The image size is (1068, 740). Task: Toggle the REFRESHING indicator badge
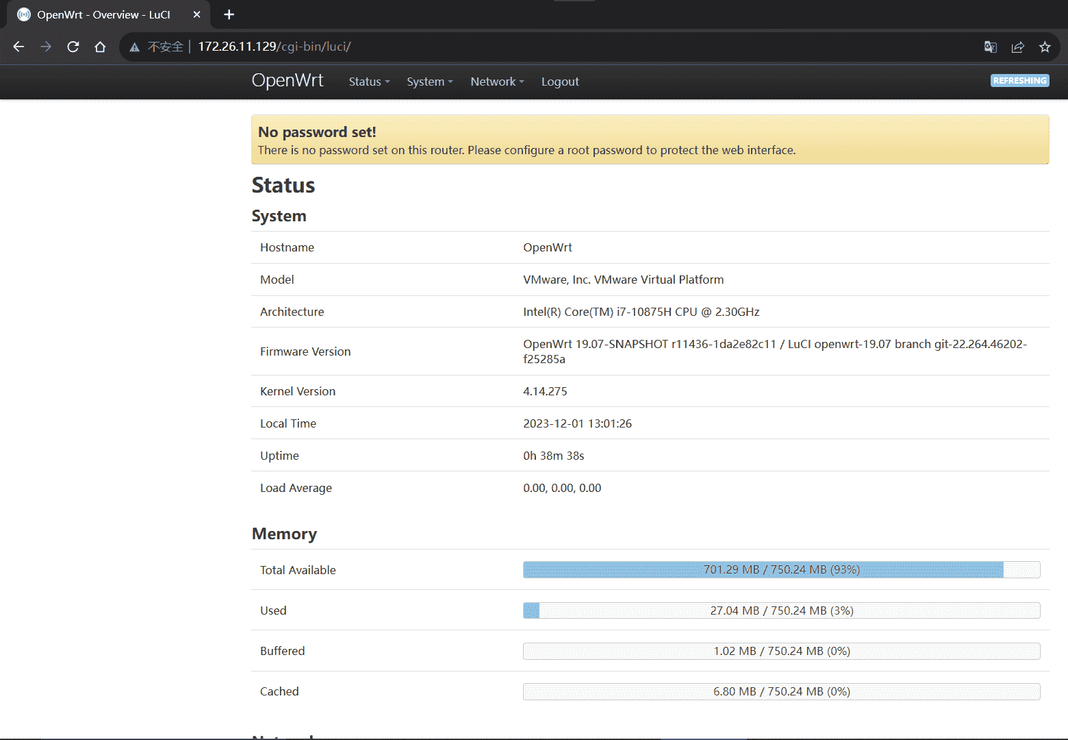(x=1019, y=81)
